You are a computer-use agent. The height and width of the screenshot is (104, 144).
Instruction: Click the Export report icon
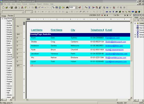[22, 7]
